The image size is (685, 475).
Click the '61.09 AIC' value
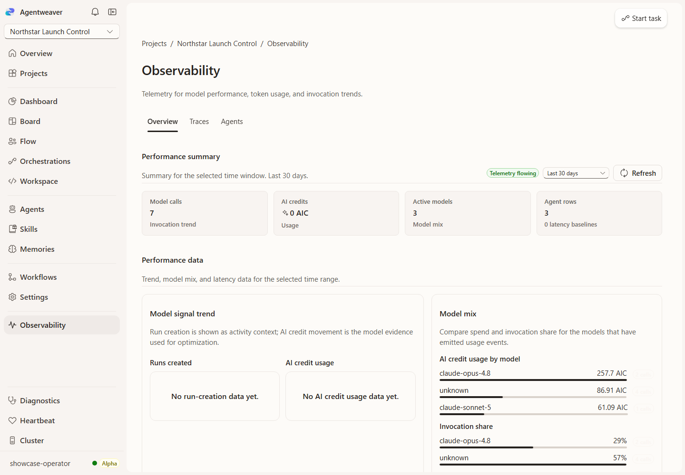pyautogui.click(x=613, y=408)
